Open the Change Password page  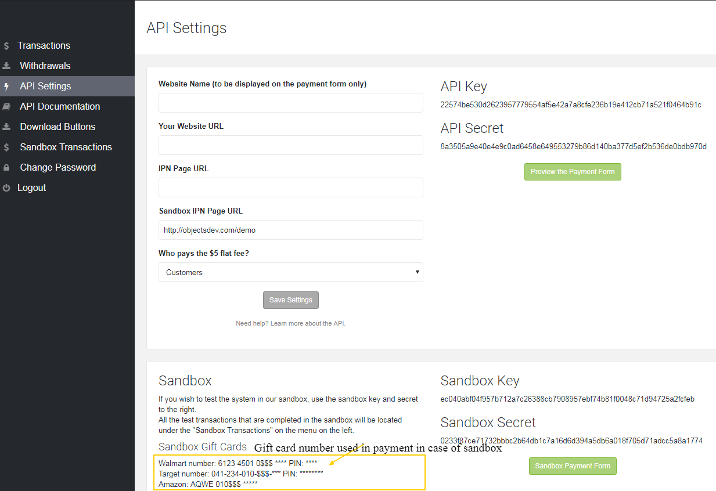coord(67,167)
